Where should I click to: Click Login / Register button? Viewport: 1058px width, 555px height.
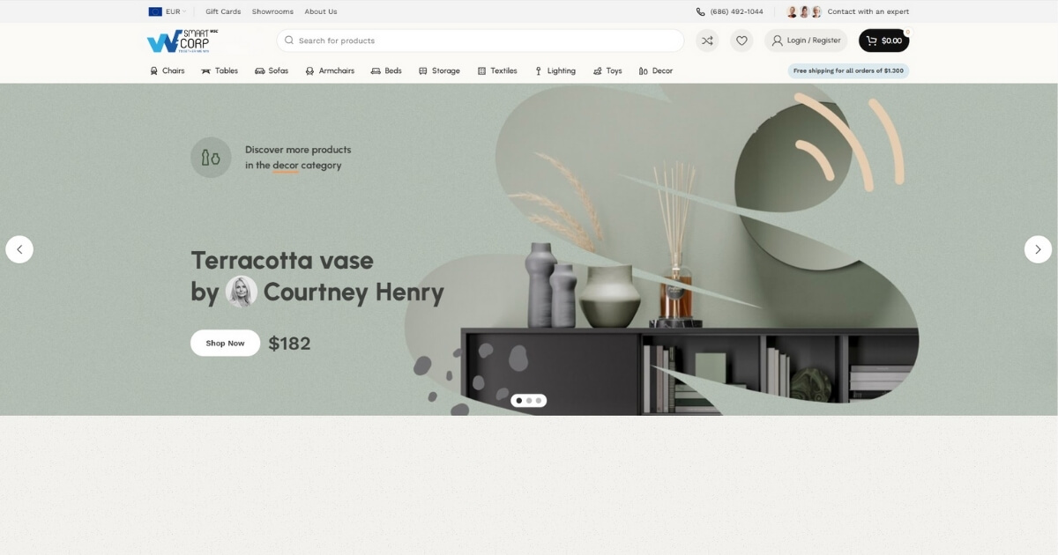(805, 41)
